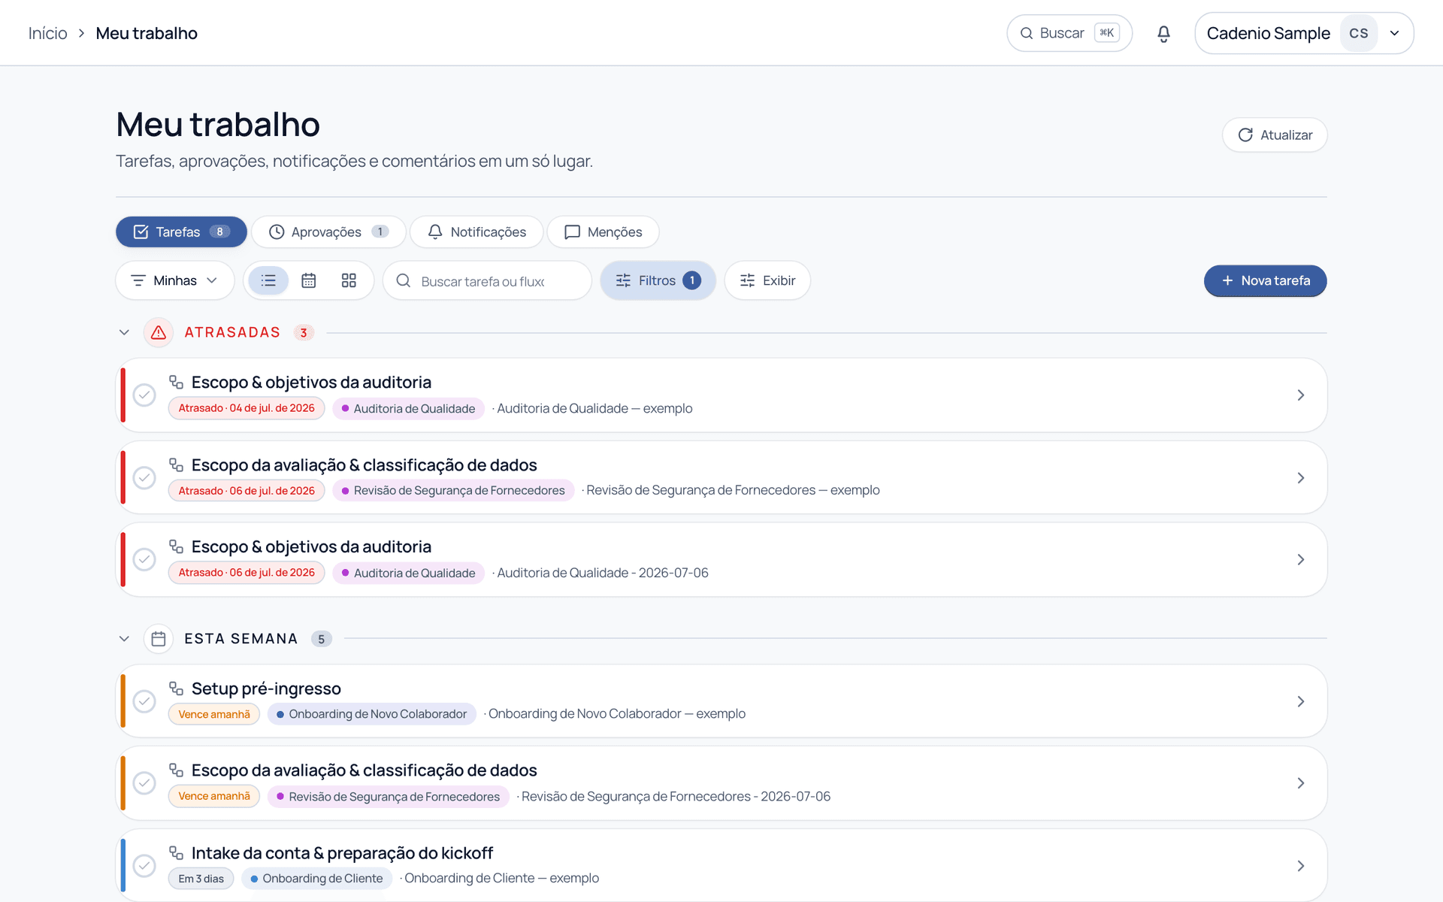Open the Exibir display options
Viewport: 1443px width, 902px height.
coord(767,280)
